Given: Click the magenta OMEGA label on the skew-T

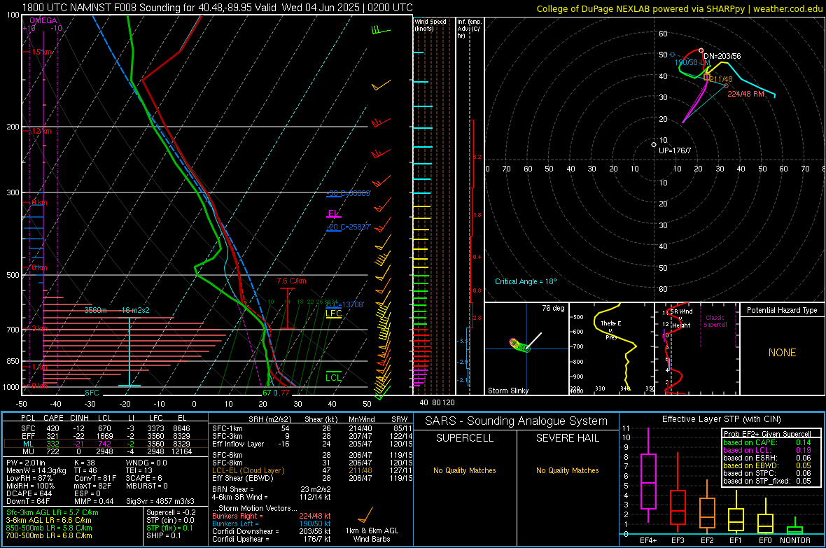Looking at the screenshot, I should coord(43,20).
